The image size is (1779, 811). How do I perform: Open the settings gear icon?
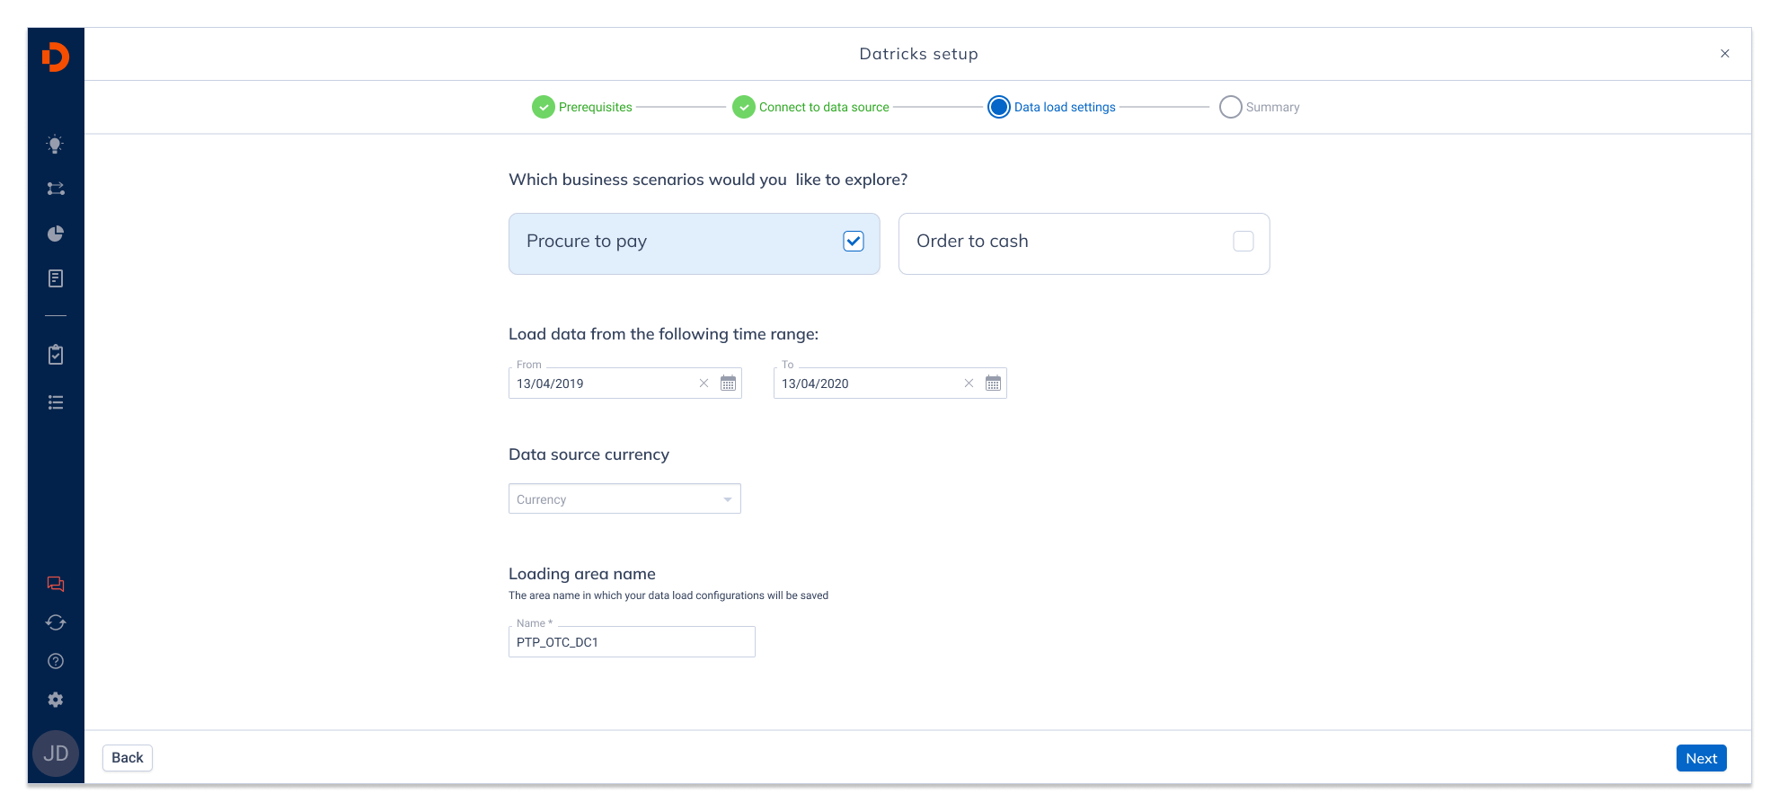point(56,700)
